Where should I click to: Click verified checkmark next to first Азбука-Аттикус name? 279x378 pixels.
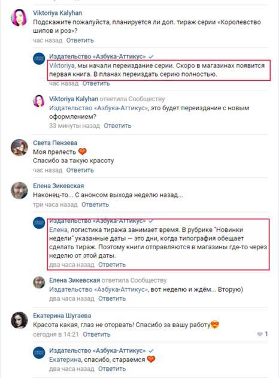tap(151, 57)
